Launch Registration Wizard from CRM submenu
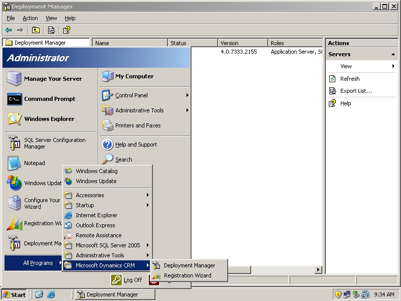The image size is (401, 301). [x=187, y=275]
